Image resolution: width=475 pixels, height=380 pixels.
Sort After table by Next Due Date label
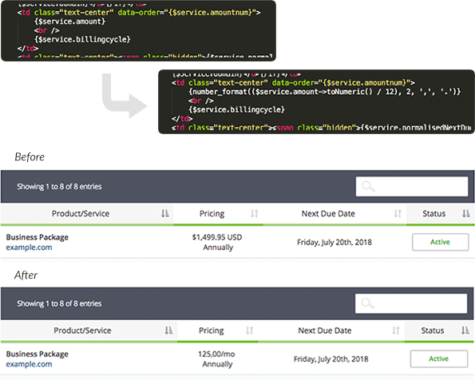(325, 331)
